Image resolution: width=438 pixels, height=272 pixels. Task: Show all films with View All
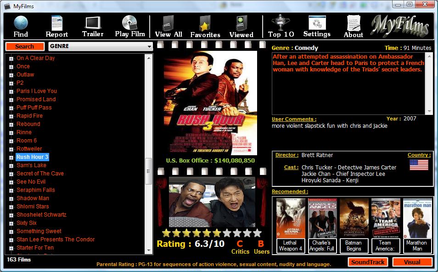168,23
